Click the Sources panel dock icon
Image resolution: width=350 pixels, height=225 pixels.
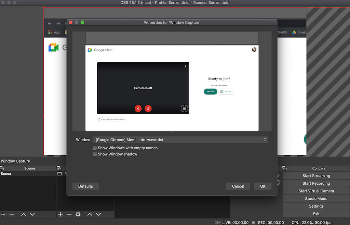click(x=59, y=168)
